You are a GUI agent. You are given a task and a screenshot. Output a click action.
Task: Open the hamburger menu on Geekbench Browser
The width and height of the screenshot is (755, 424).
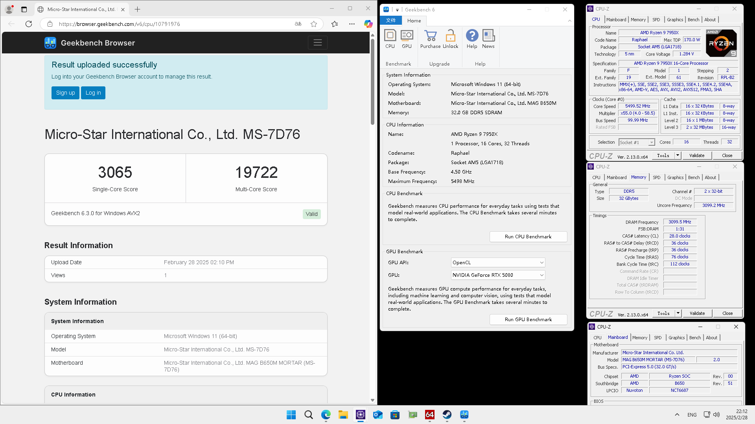318,42
